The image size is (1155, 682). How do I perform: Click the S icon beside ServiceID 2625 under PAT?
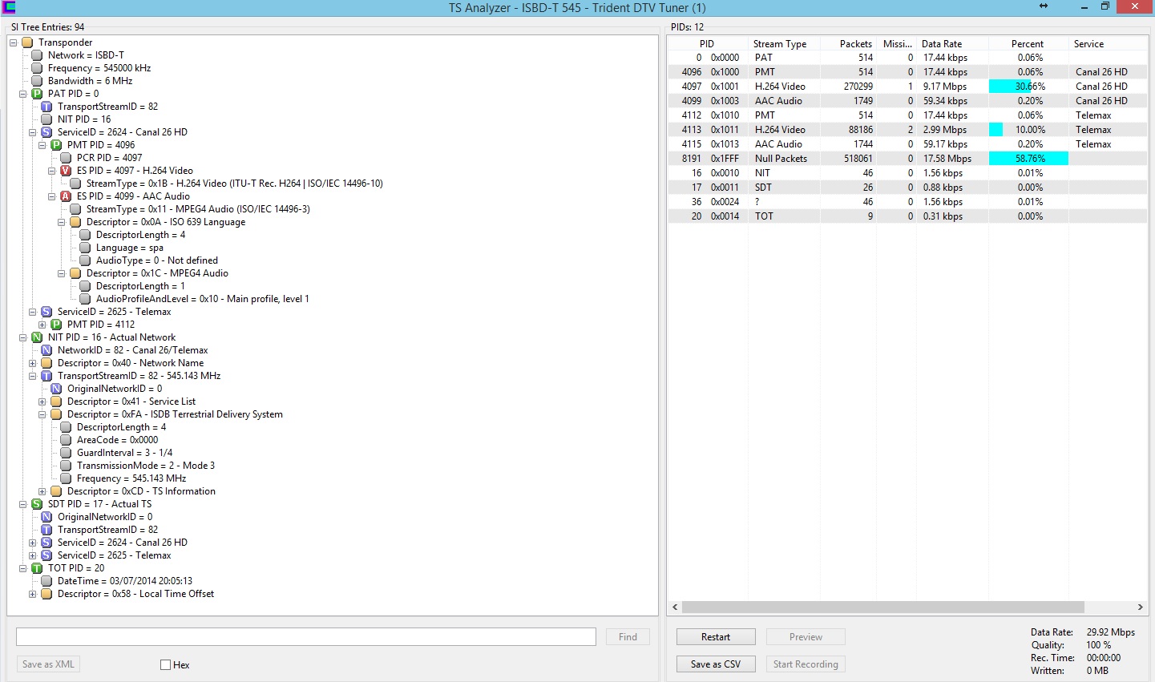point(46,312)
